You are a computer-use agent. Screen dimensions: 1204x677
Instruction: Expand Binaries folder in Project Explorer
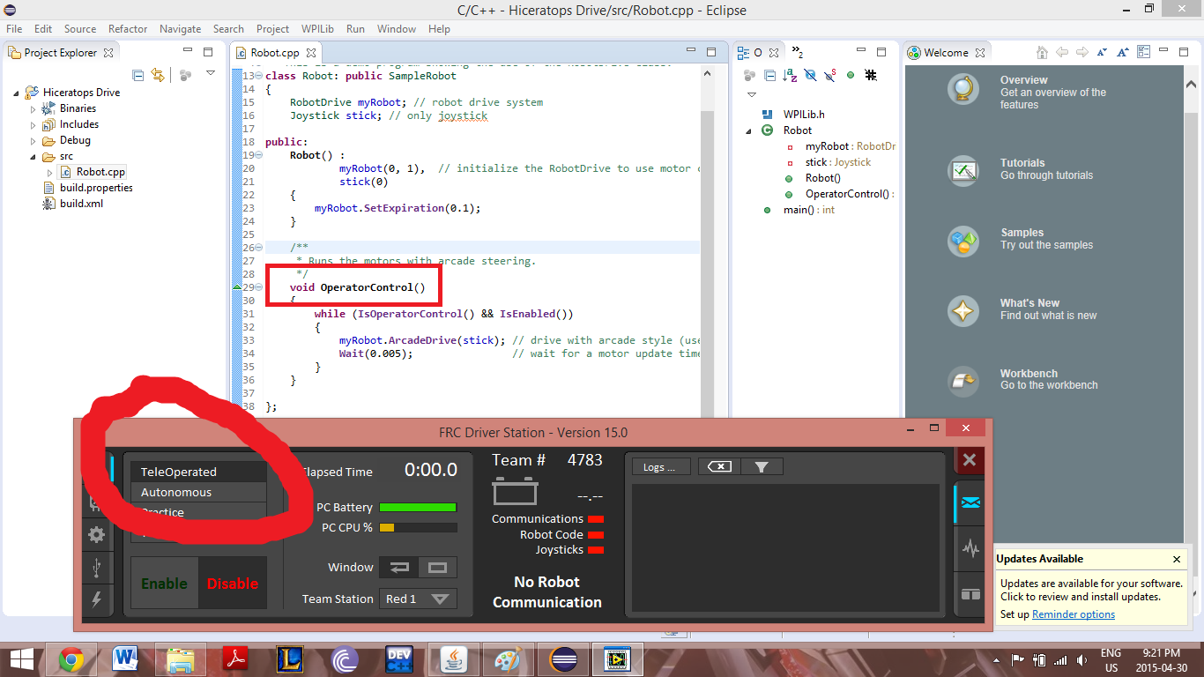click(x=33, y=108)
